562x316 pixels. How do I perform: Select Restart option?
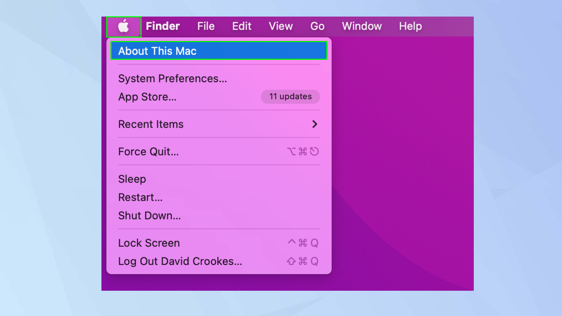click(x=141, y=197)
